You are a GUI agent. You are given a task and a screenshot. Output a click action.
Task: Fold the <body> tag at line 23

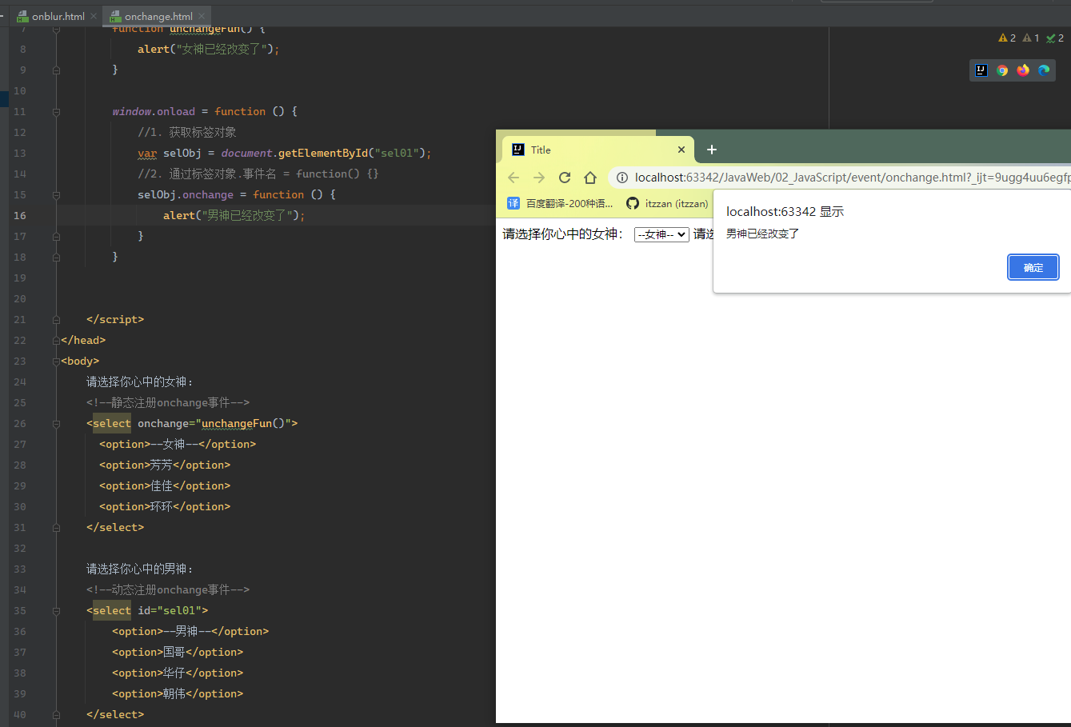pos(56,362)
